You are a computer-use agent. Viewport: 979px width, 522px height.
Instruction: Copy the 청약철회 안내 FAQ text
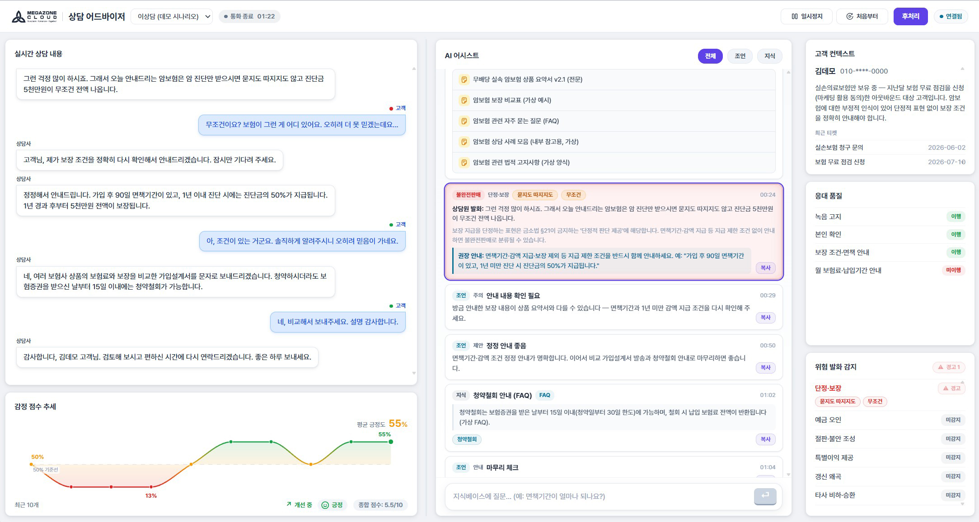point(765,439)
